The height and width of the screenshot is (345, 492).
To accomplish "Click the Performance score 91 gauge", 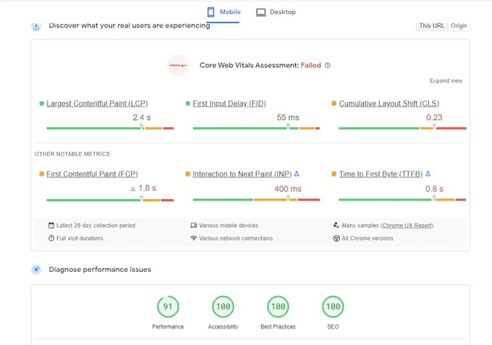I will [x=168, y=307].
